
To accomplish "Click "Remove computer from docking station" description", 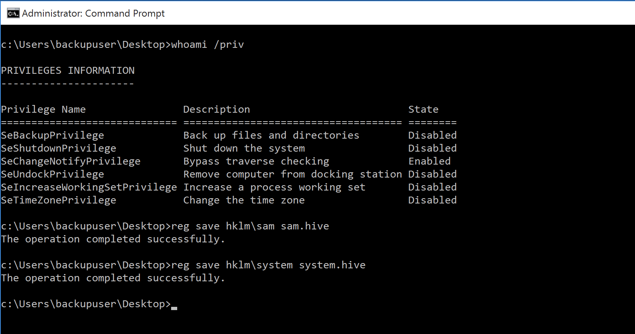I will 292,174.
